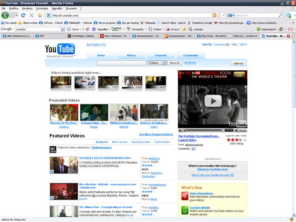Open the Google toolbar search dropdown arrow

[63, 29]
